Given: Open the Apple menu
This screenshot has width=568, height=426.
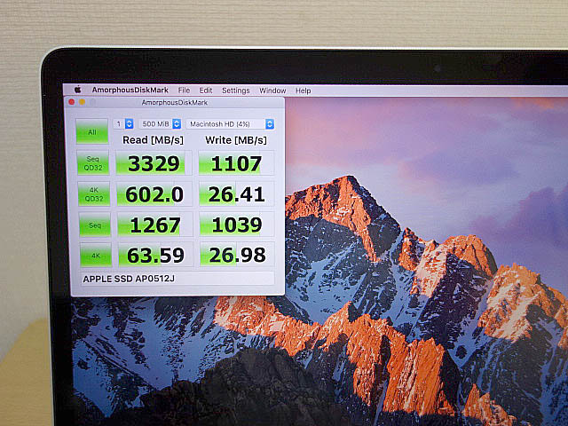Looking at the screenshot, I should 77,90.
